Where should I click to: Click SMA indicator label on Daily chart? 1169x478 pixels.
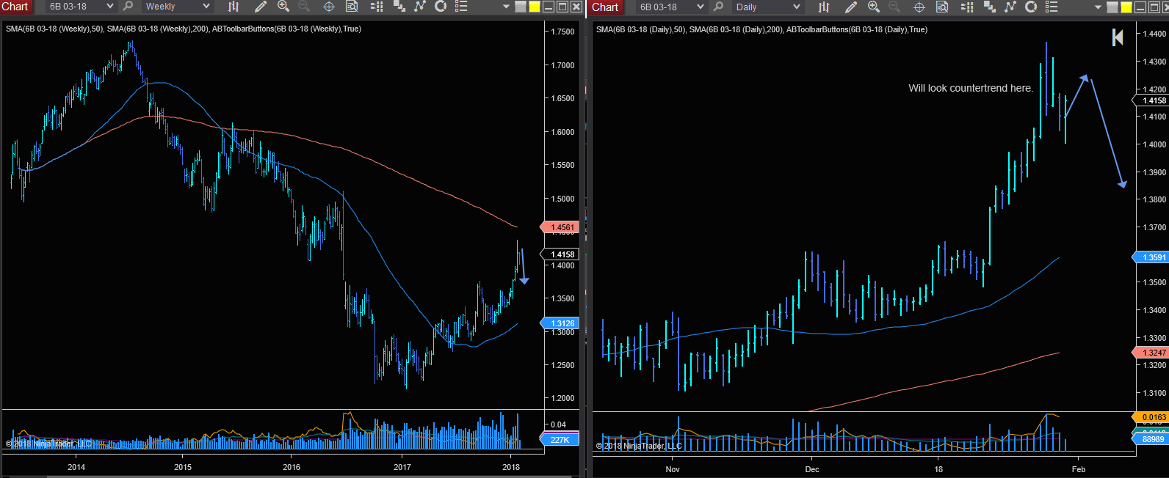[x=761, y=29]
